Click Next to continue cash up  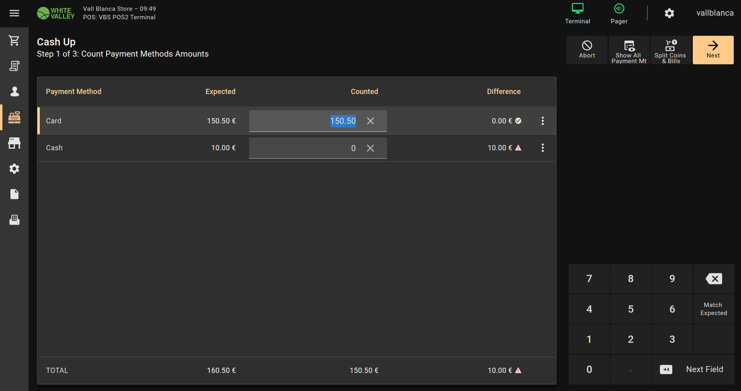coord(713,50)
